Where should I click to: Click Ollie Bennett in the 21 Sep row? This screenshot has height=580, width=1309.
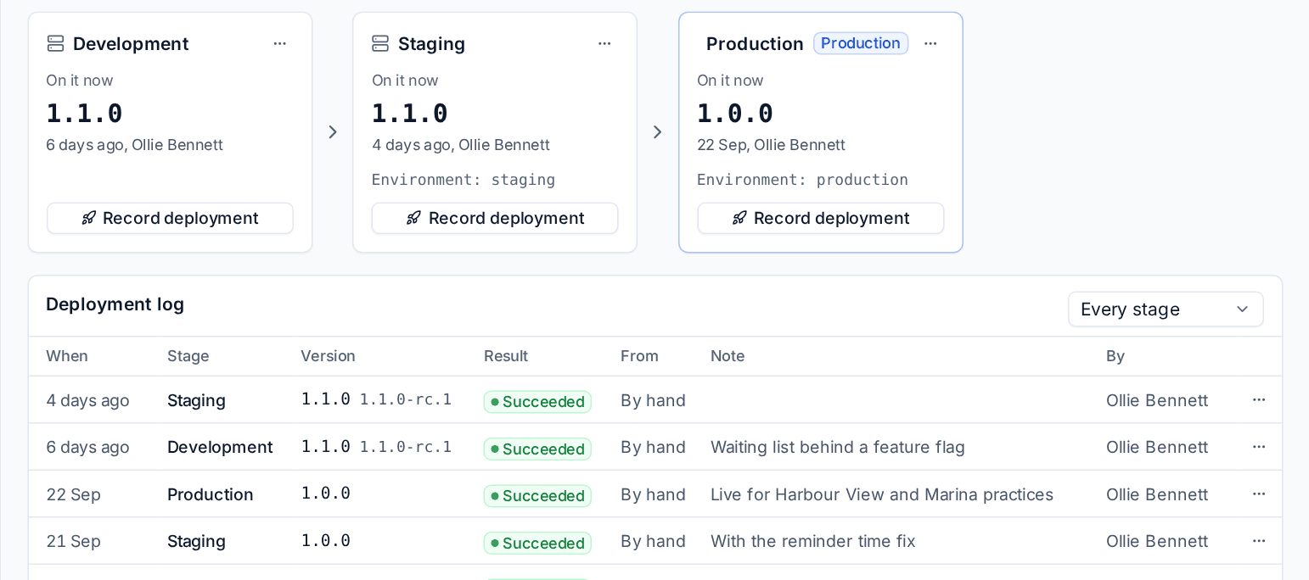pos(1157,541)
